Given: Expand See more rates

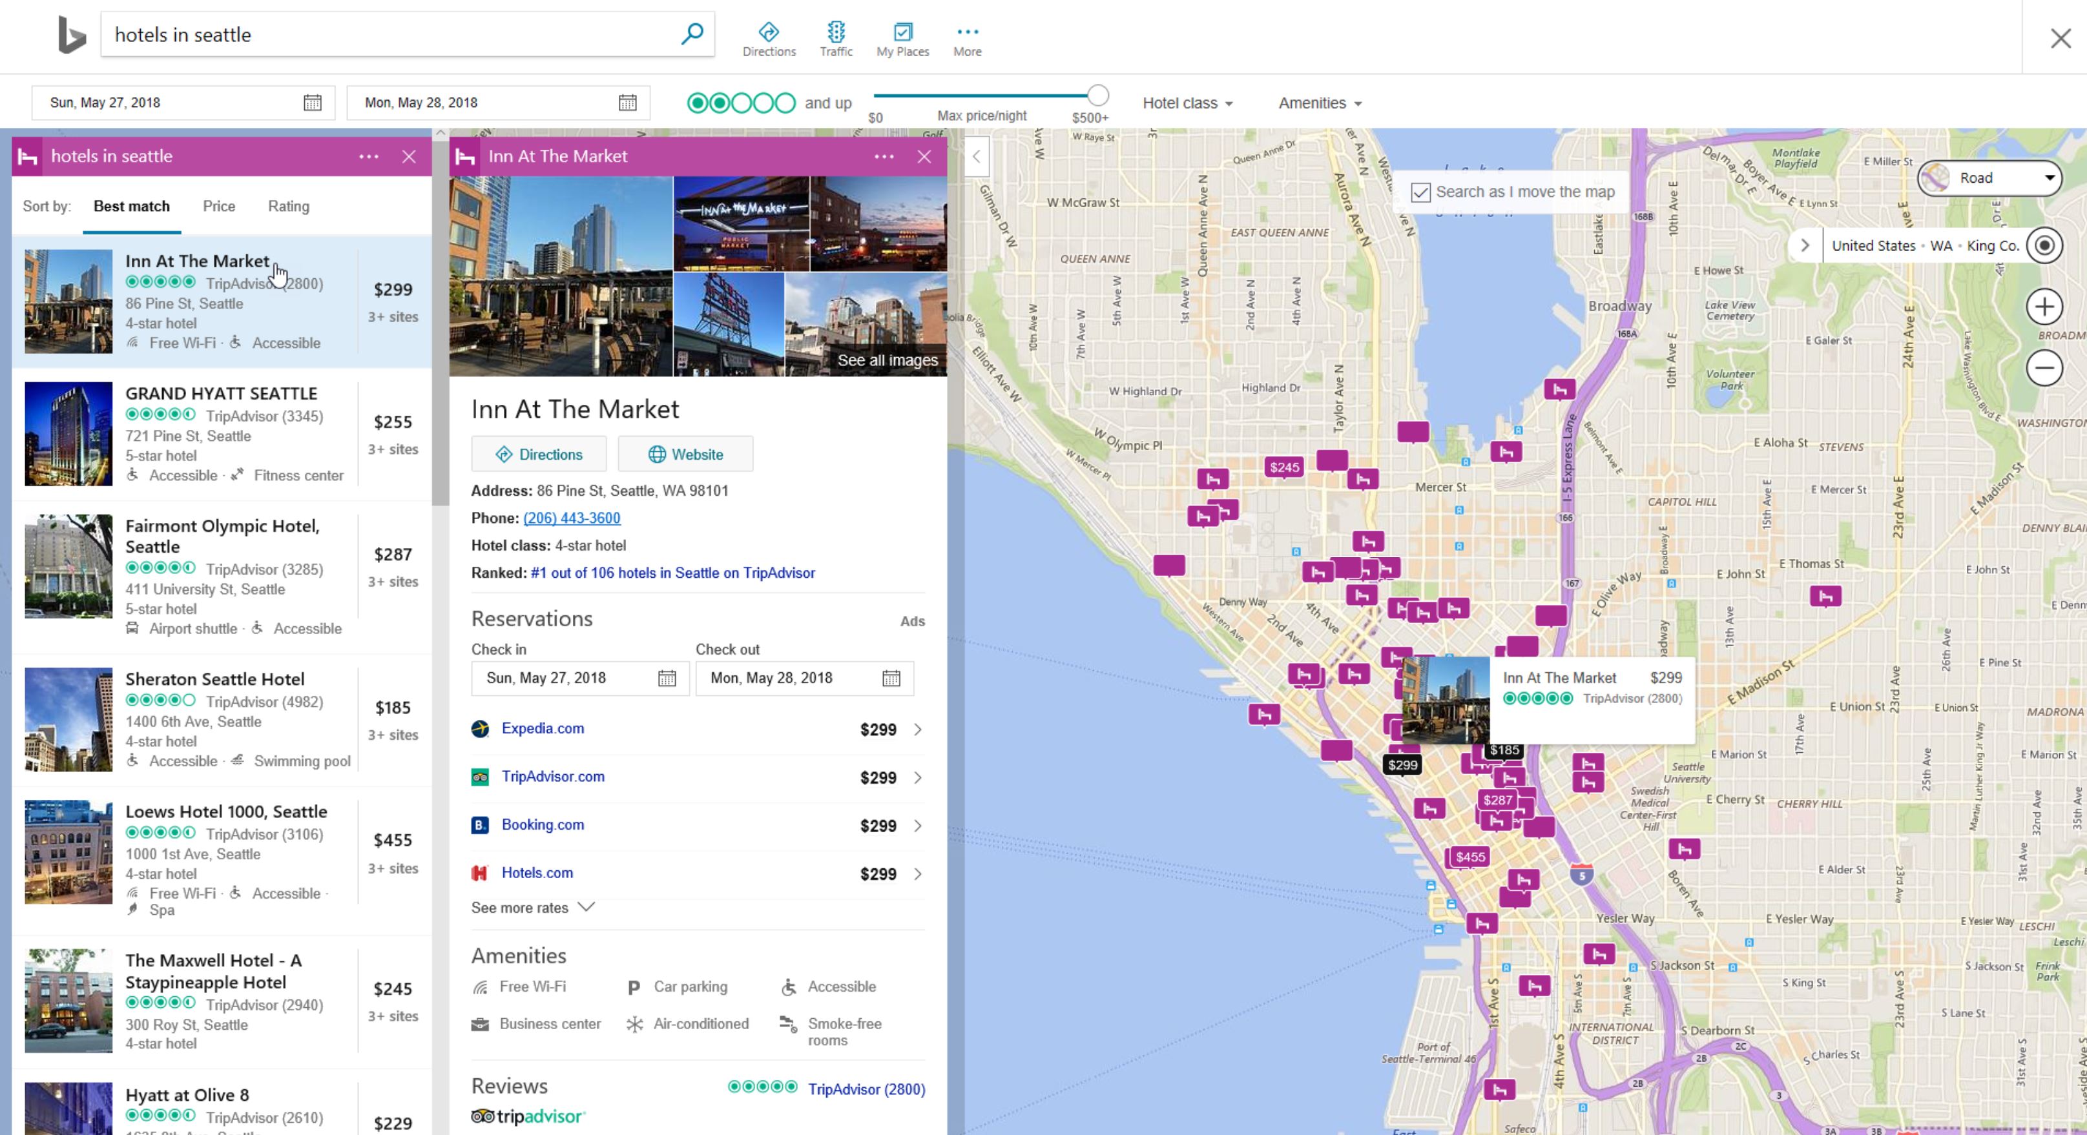Looking at the screenshot, I should pyautogui.click(x=532, y=908).
